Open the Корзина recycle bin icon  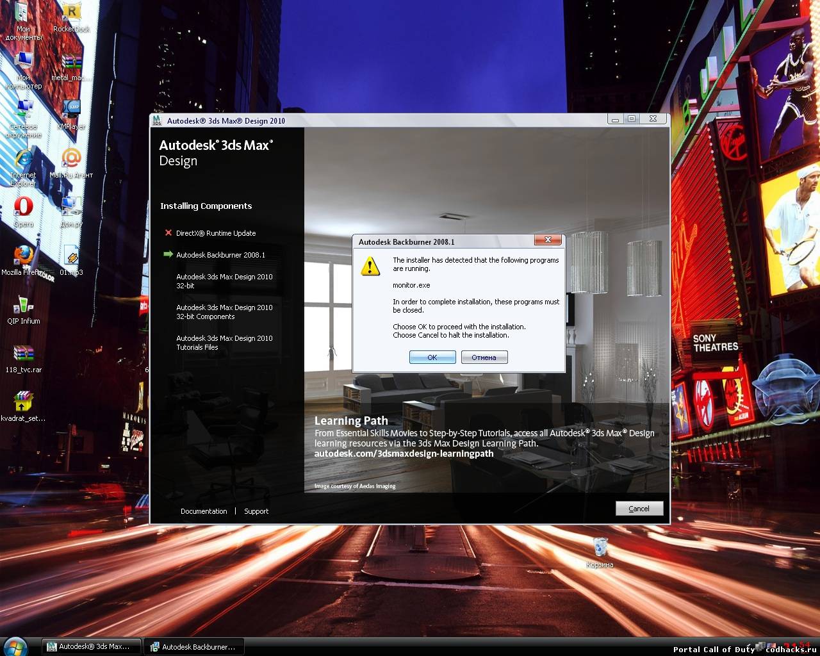point(600,552)
